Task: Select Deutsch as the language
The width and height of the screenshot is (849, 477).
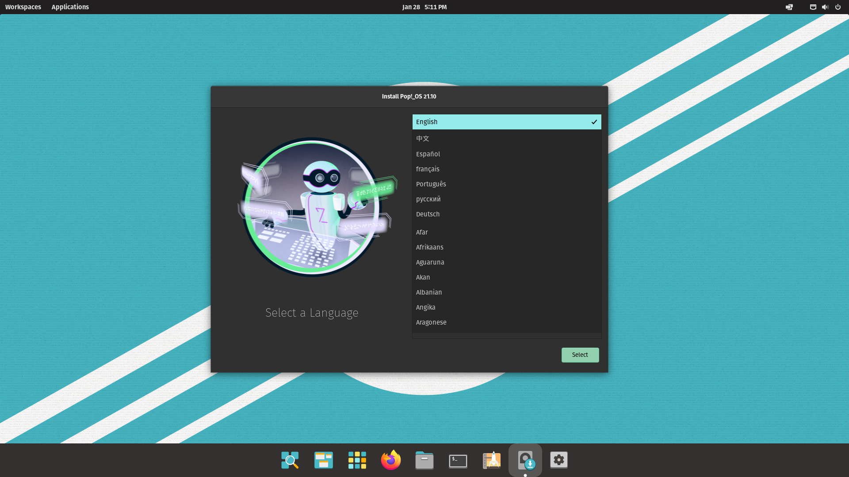Action: click(x=507, y=214)
